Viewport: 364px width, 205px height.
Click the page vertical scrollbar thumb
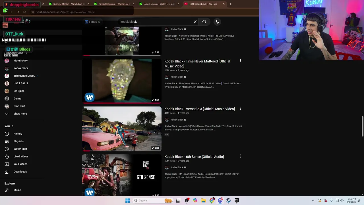coord(362,126)
